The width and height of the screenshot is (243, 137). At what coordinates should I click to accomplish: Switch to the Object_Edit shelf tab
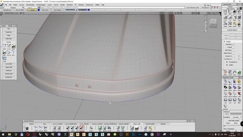pos(137,124)
